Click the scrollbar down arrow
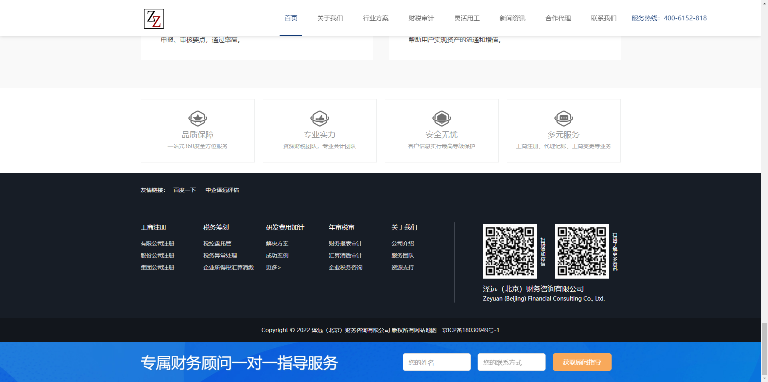 pos(764,378)
